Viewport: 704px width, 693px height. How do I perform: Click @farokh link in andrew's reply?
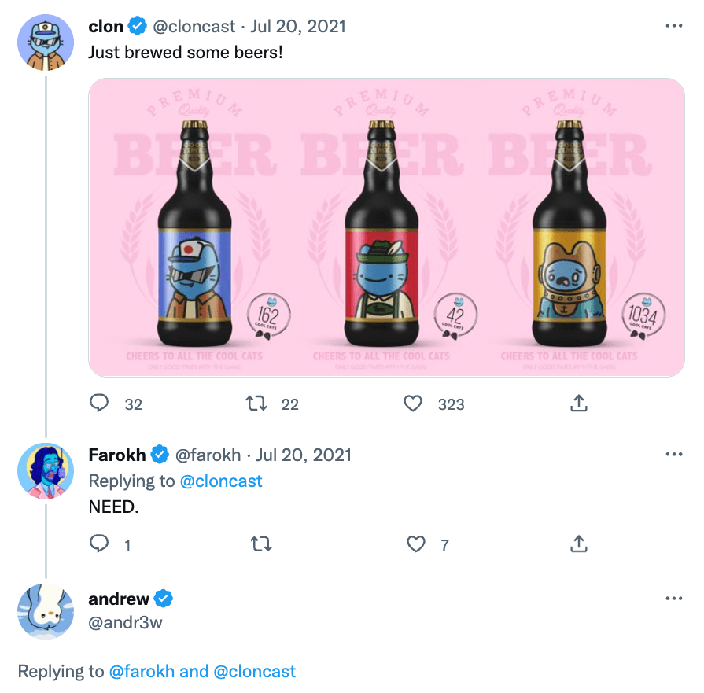[142, 672]
